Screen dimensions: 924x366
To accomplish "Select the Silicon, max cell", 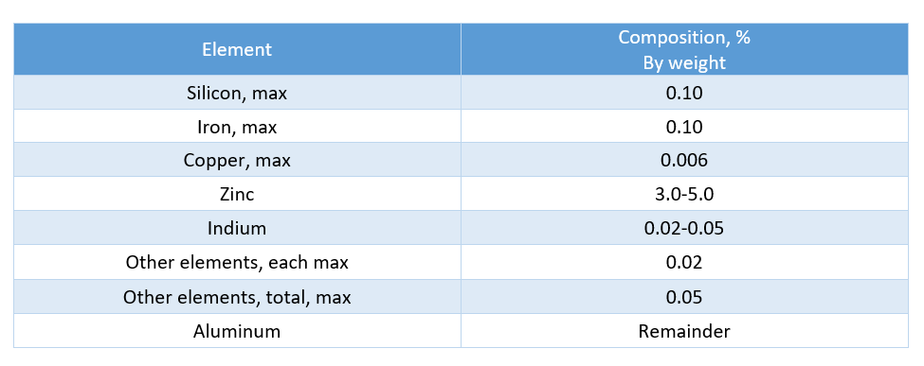I will point(237,93).
